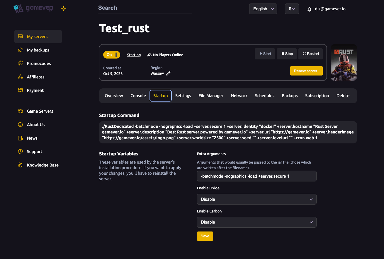Stop the server
Viewport: 384px width, 259px height.
point(287,54)
